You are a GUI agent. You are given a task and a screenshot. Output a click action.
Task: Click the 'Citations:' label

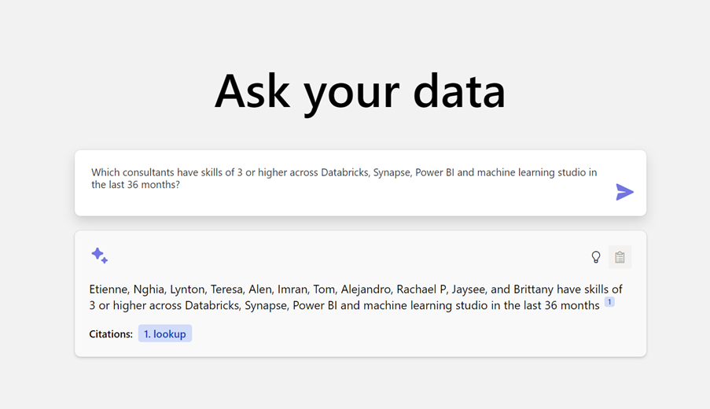pos(111,334)
